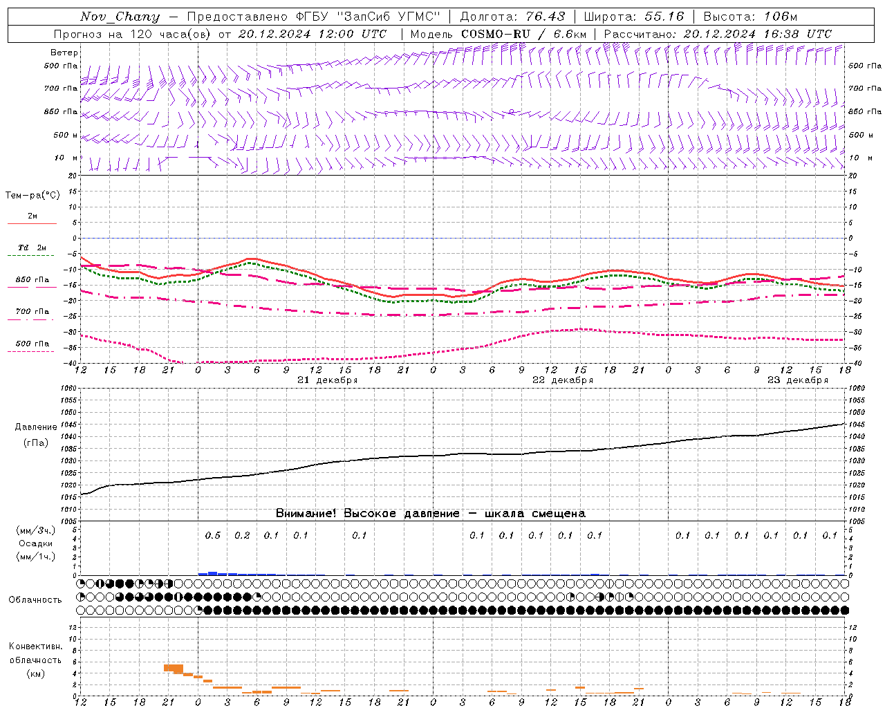Click the tallest orange convective cloud bar

point(174,668)
